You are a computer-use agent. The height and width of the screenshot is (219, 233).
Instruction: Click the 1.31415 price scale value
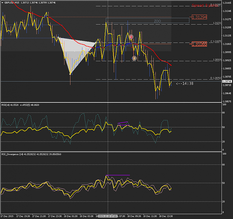[x=227, y=3]
